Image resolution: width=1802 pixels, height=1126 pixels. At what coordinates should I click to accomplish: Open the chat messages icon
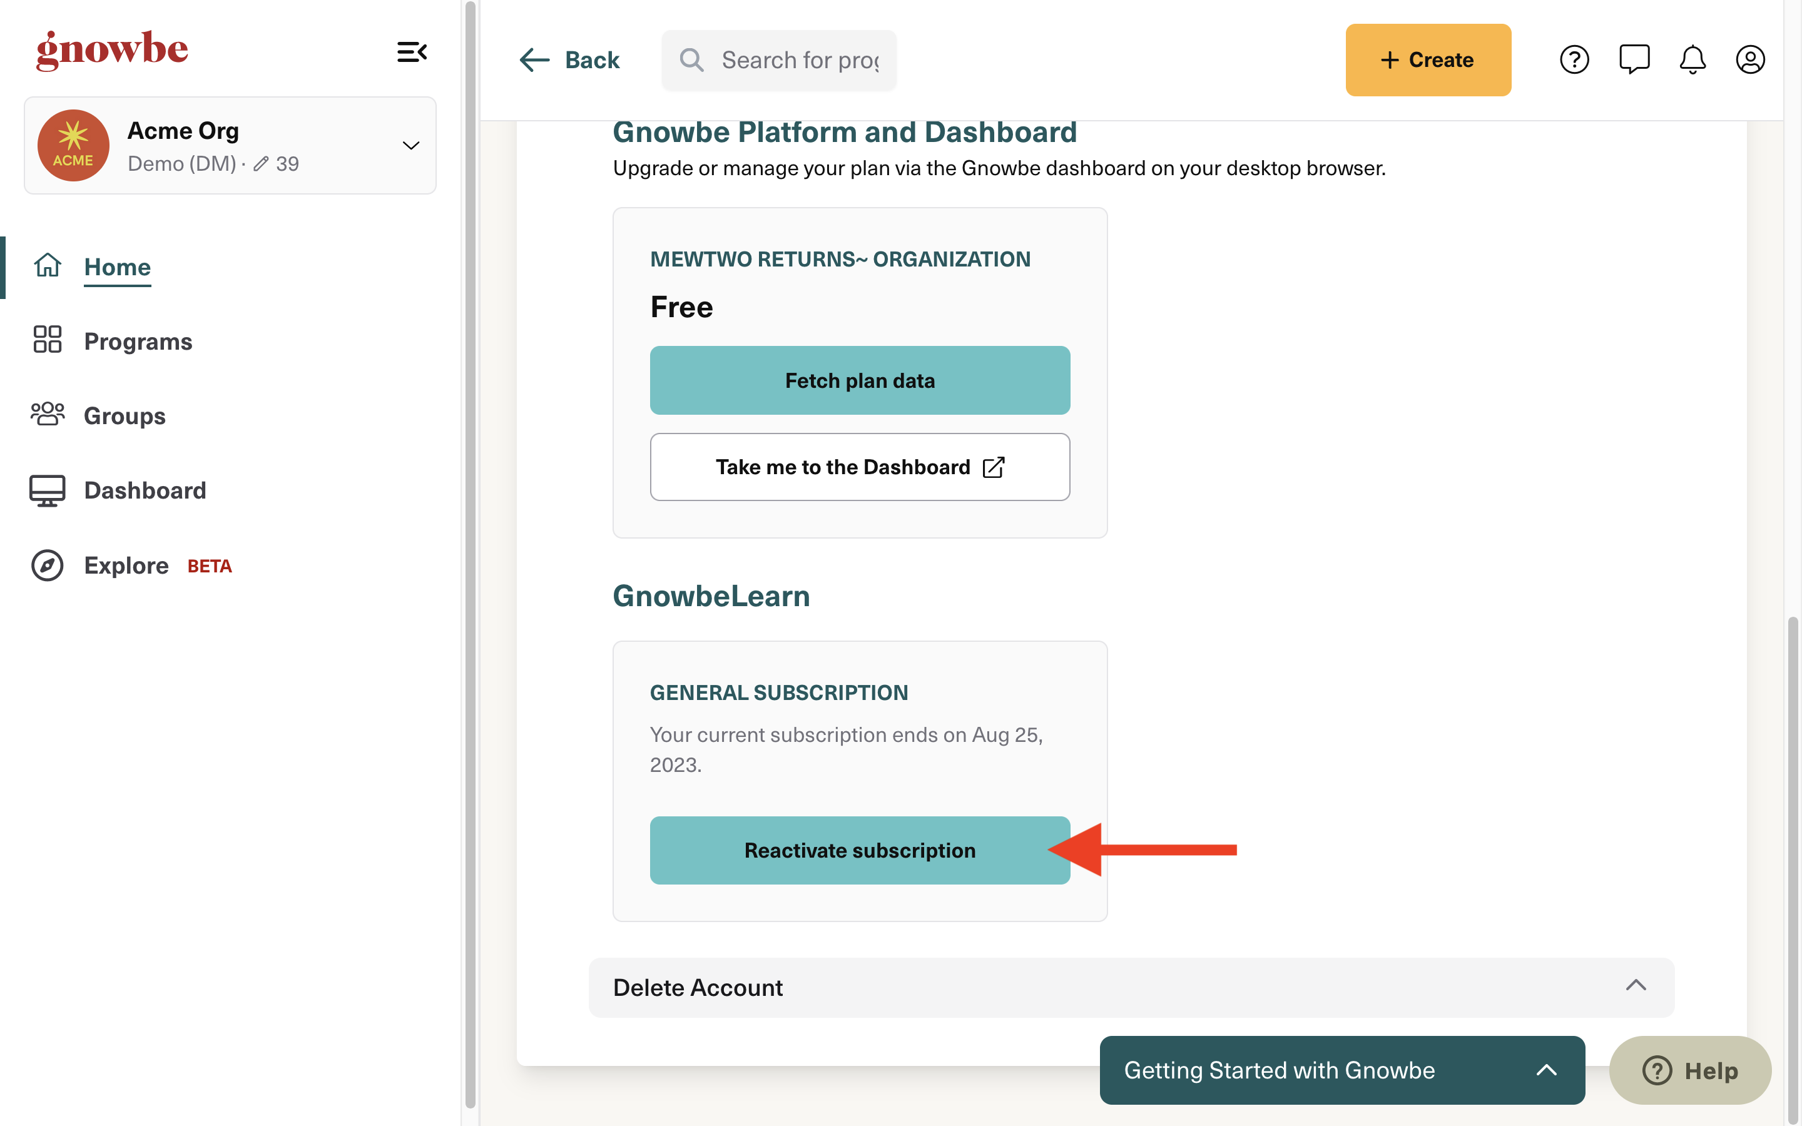(x=1634, y=59)
